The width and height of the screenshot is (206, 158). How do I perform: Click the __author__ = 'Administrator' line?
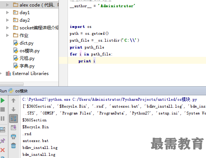102,6
